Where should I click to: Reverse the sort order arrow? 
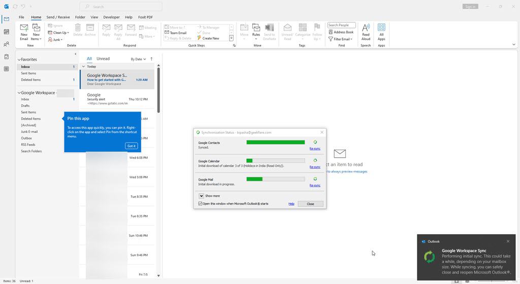[151, 59]
